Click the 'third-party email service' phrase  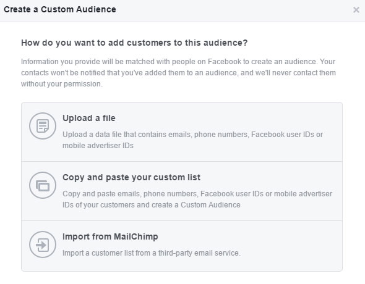(199, 253)
